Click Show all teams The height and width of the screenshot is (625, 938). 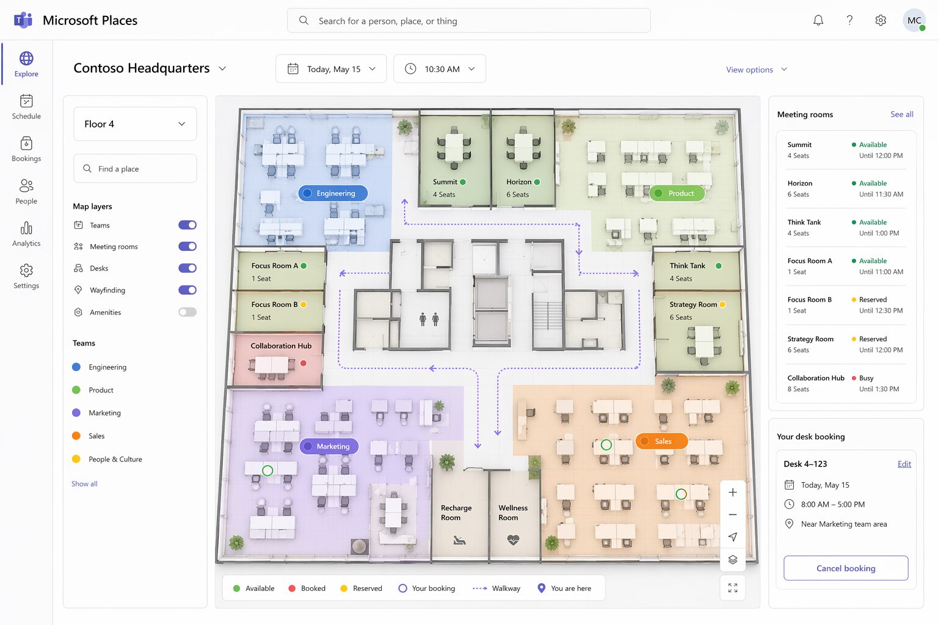tap(84, 484)
